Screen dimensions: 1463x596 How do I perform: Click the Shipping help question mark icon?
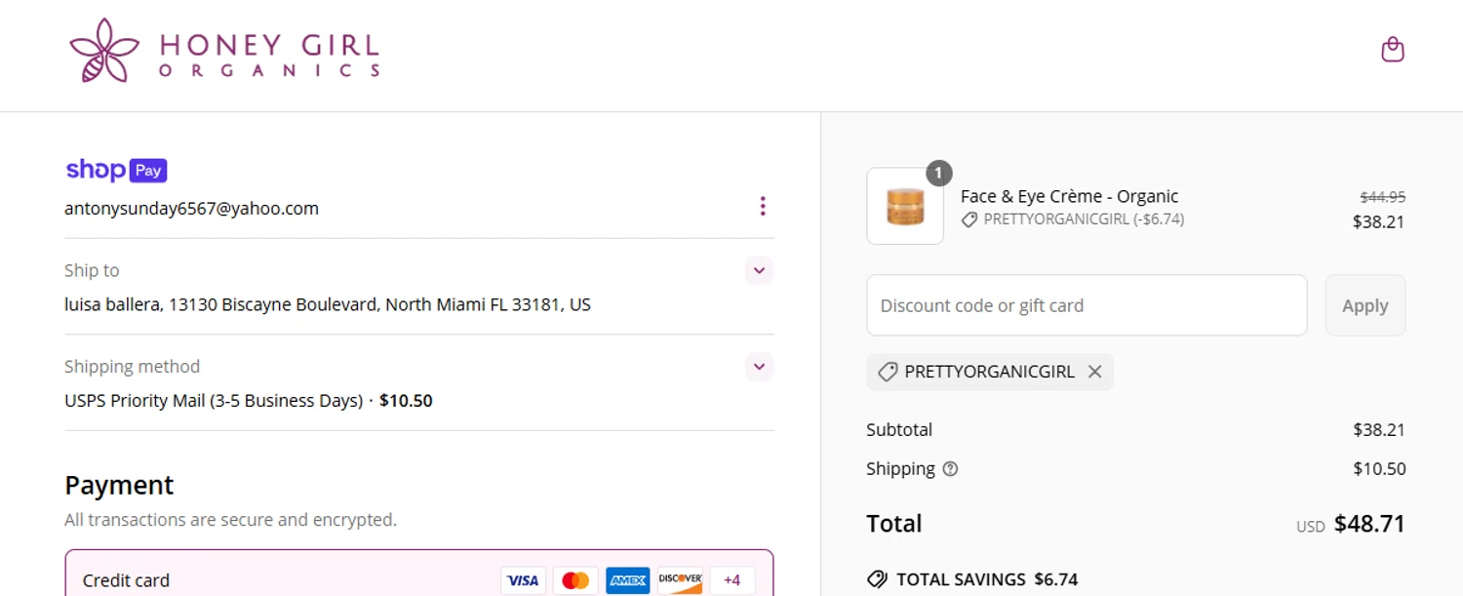point(950,469)
